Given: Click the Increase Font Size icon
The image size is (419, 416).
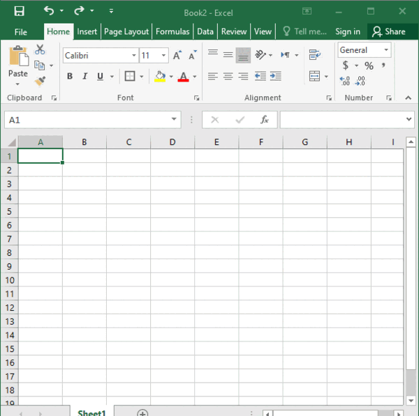Looking at the screenshot, I should tap(177, 55).
